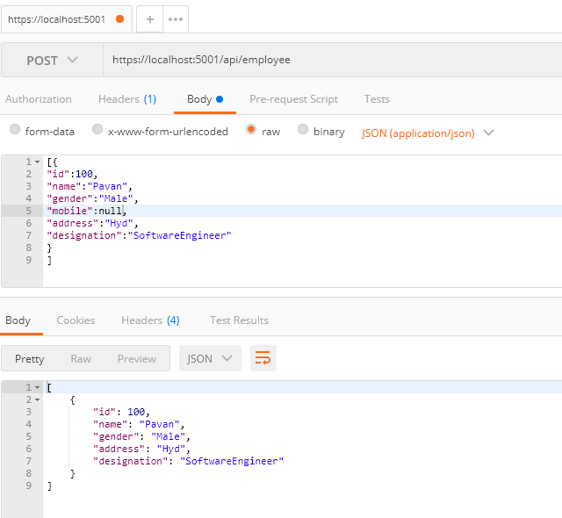Click "designation" line in request body
This screenshot has width=562, height=518.
click(139, 235)
